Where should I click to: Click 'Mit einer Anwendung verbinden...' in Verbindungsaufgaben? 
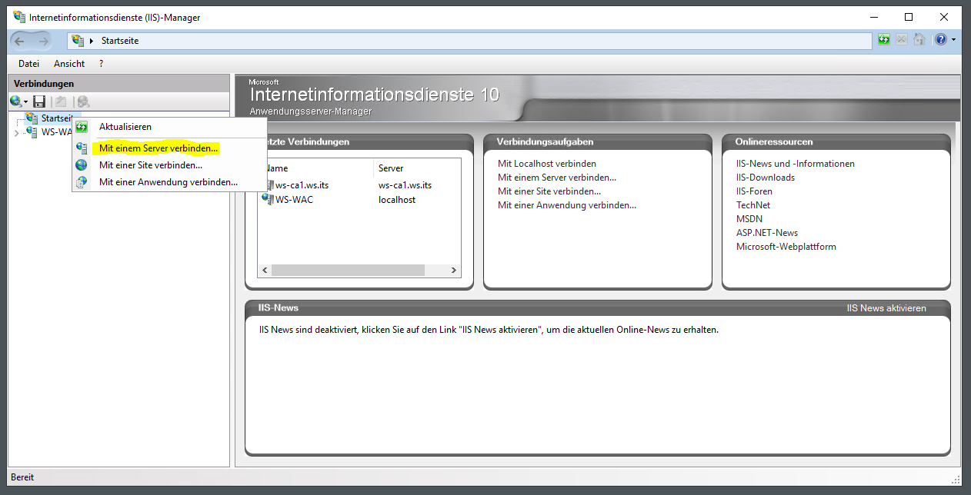pos(567,205)
